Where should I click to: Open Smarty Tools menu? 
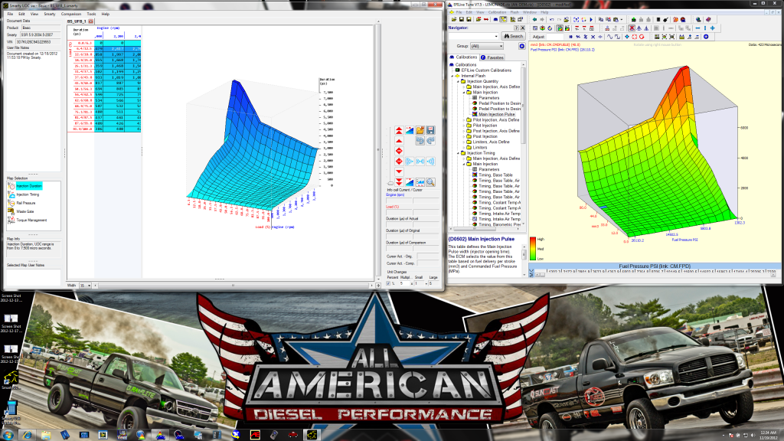coord(91,14)
